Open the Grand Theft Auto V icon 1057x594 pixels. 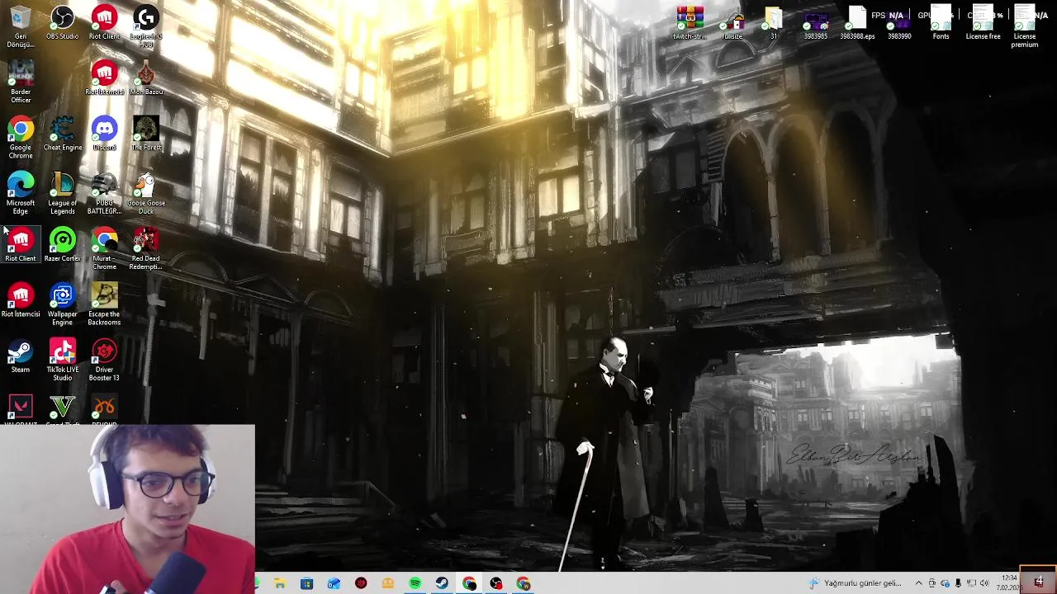tap(63, 409)
